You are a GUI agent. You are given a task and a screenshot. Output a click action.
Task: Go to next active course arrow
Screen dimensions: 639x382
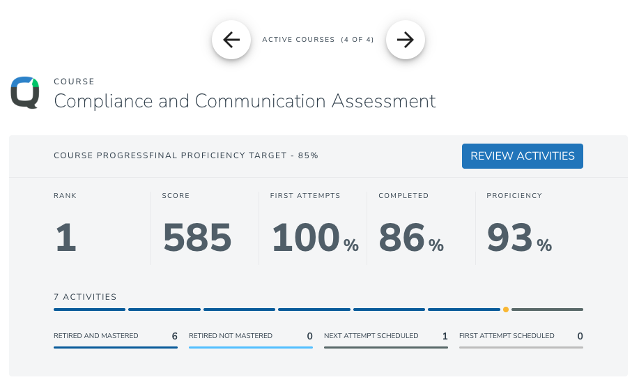(406, 40)
